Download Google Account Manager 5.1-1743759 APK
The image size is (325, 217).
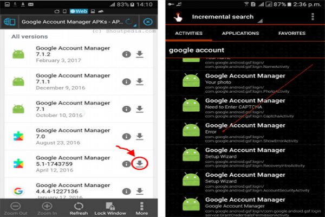click(140, 164)
